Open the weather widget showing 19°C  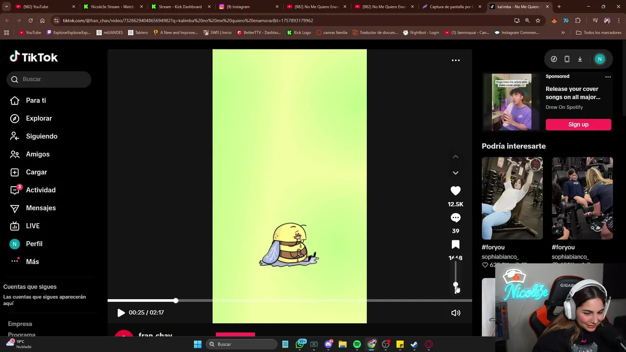coord(19,344)
